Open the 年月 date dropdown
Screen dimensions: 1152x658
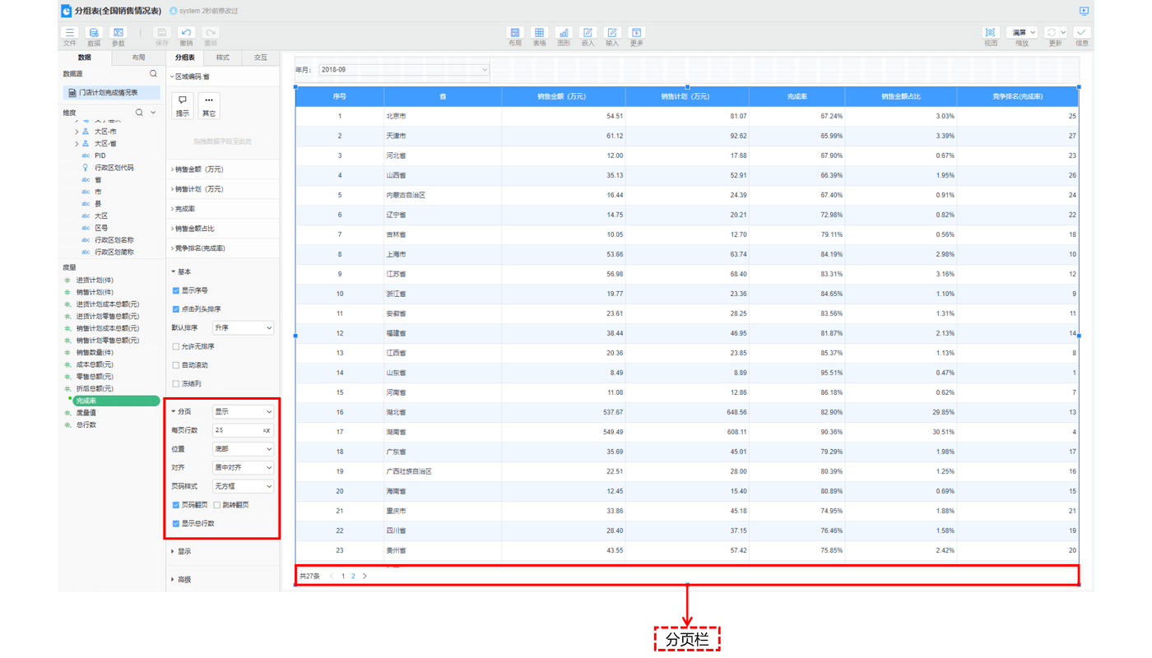click(403, 70)
